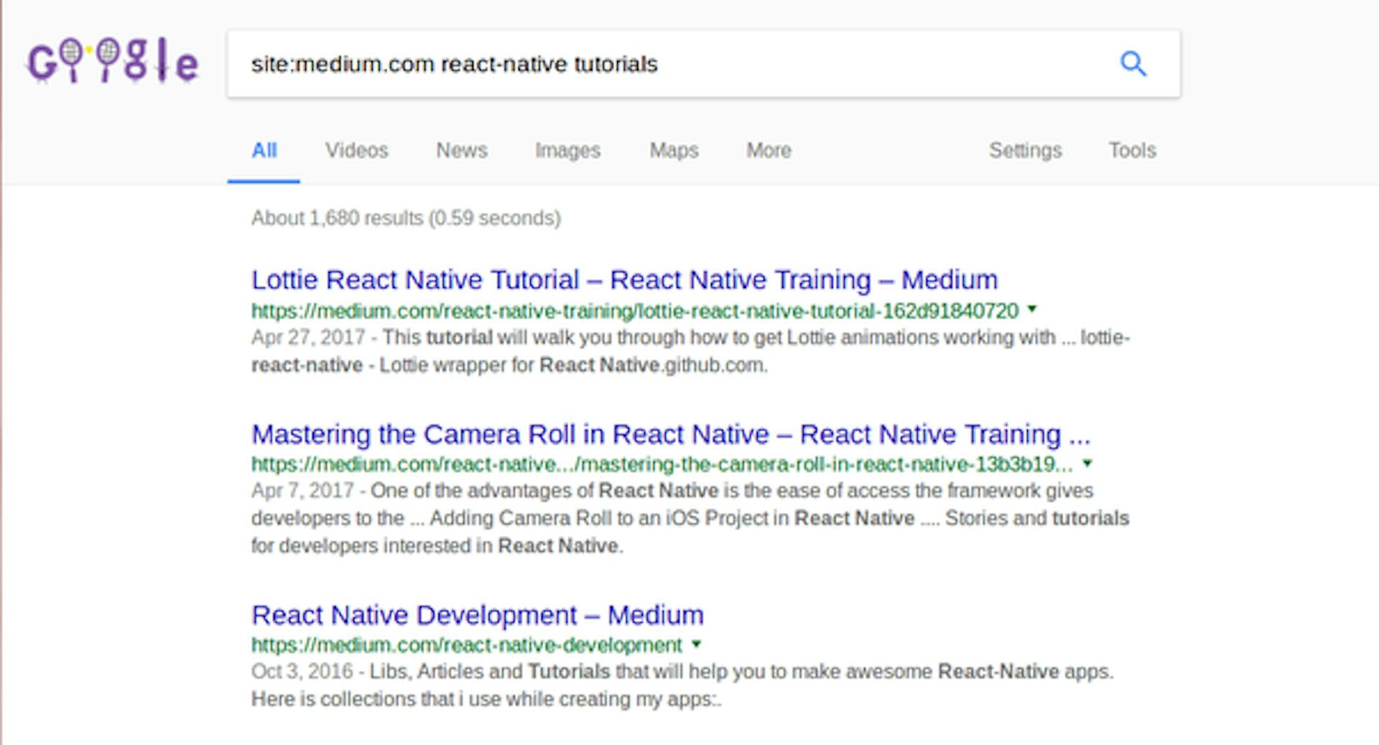Switch to the Images tab
The width and height of the screenshot is (1379, 745).
tap(567, 150)
